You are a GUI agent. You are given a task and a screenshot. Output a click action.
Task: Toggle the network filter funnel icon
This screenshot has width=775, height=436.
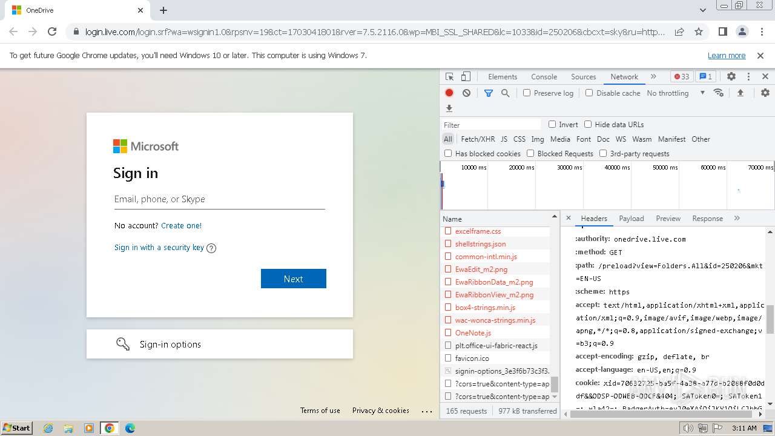pyautogui.click(x=489, y=93)
